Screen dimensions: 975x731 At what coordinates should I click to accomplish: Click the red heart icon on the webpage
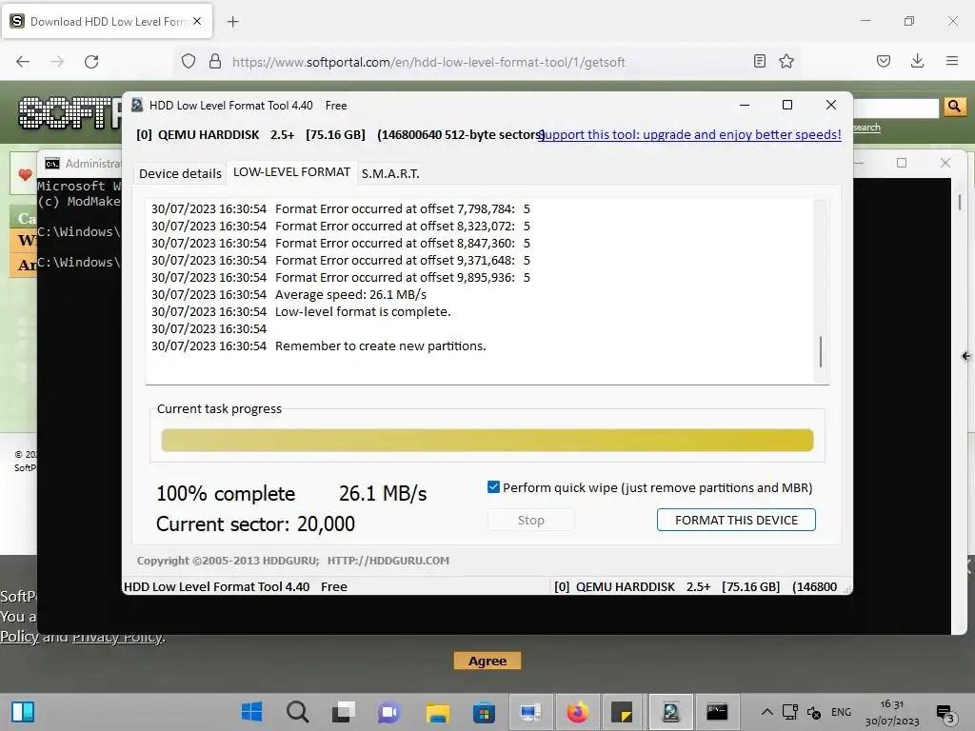click(25, 175)
